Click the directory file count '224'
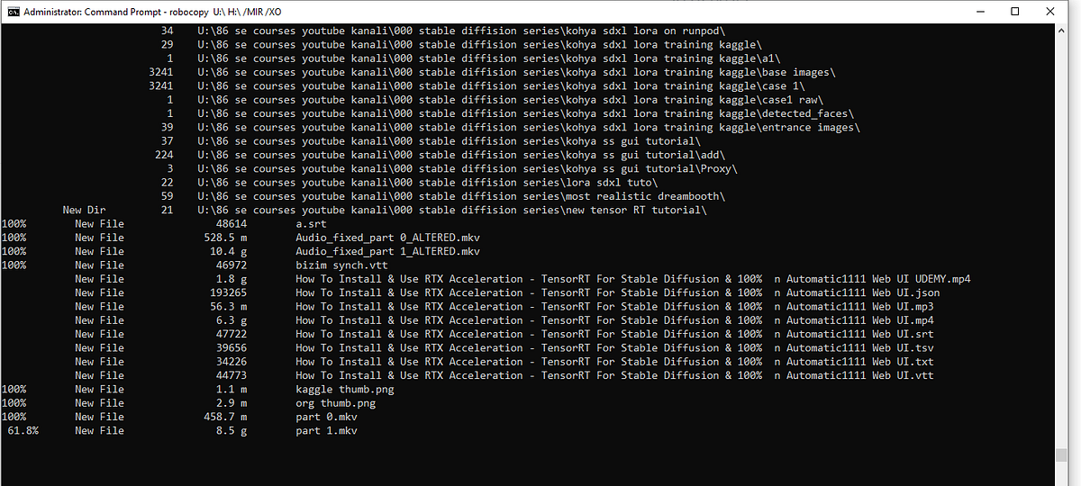Viewport: 1081px width, 486px height. (164, 155)
